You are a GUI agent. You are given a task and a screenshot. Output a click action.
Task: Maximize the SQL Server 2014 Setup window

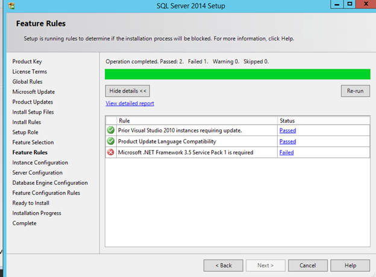350,4
